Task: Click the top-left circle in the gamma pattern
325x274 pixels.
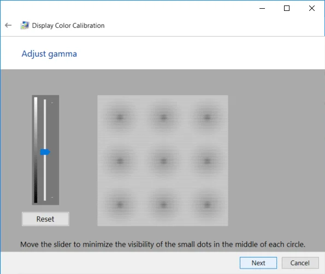Action: (x=120, y=117)
